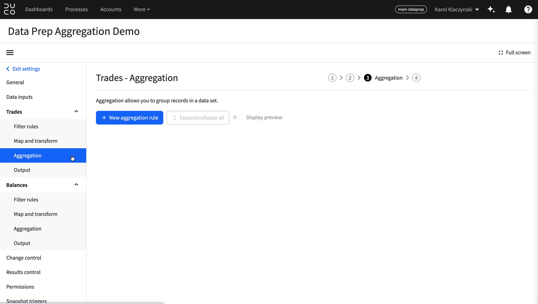Click the Balances section header label
The image size is (538, 304).
[x=17, y=185]
